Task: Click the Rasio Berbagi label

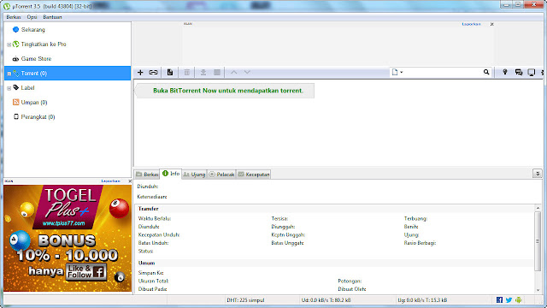Action: point(420,243)
